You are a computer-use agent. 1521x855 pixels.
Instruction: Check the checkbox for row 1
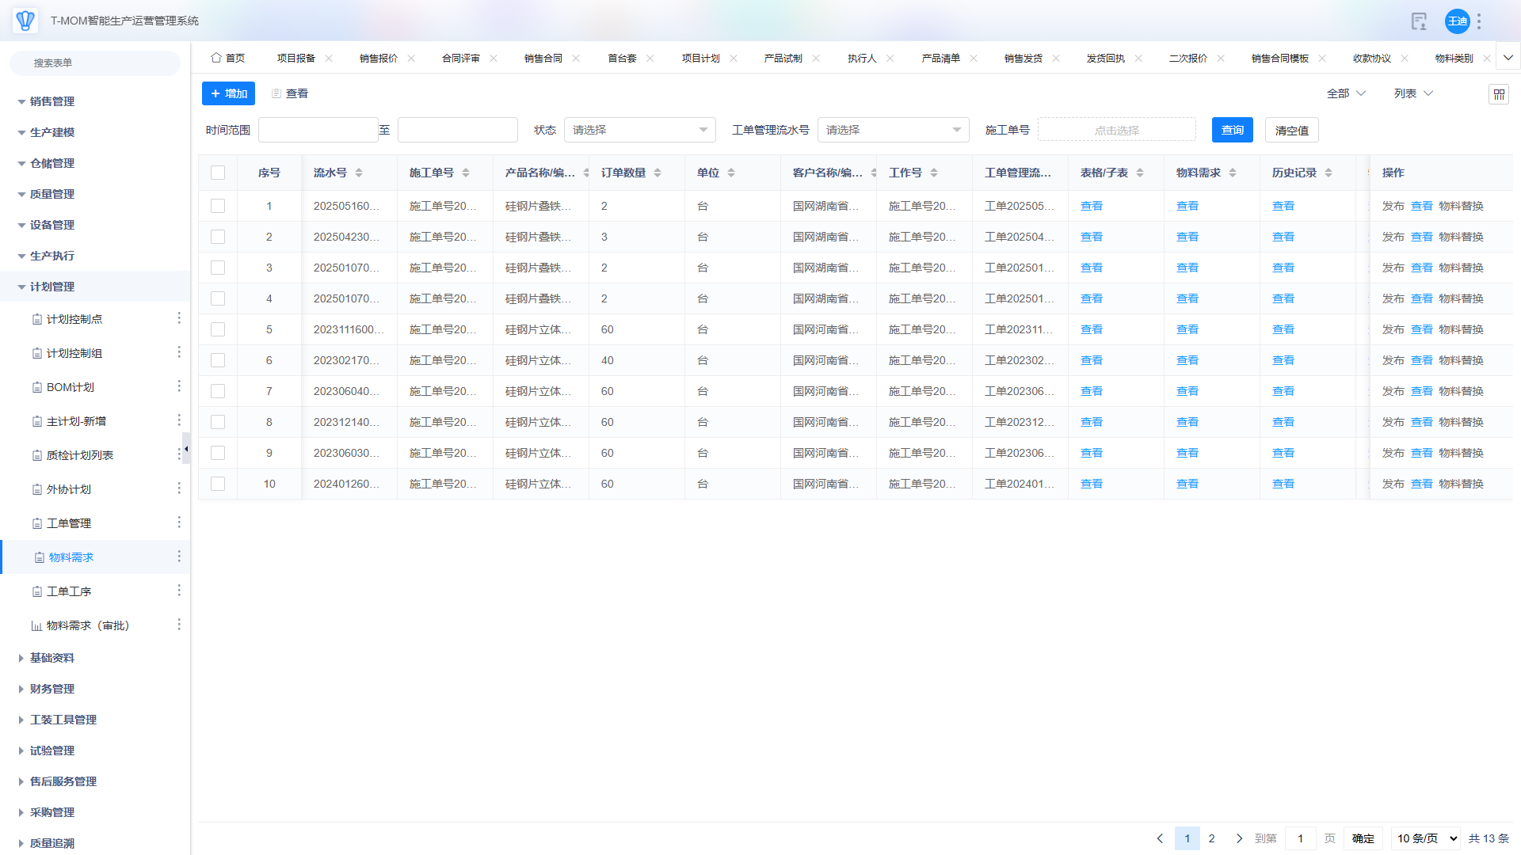point(218,206)
